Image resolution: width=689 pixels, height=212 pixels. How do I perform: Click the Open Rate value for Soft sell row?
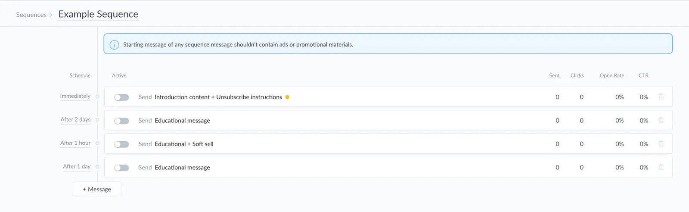[x=620, y=144]
